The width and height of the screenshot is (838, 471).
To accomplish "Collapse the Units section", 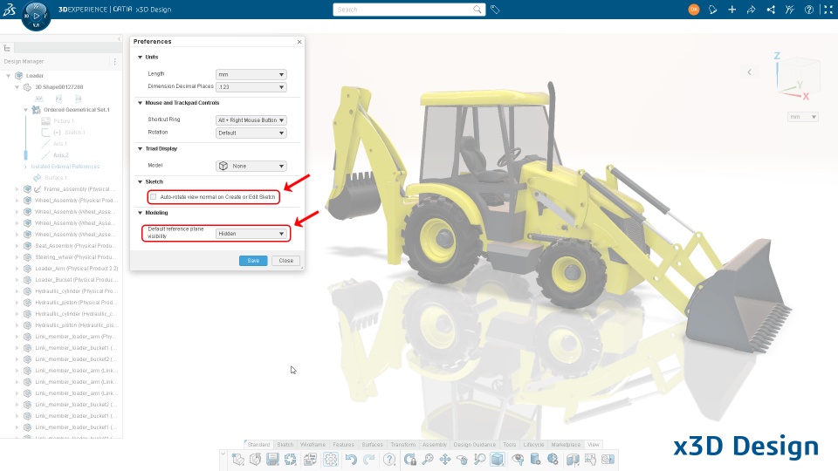I will 140,58.
